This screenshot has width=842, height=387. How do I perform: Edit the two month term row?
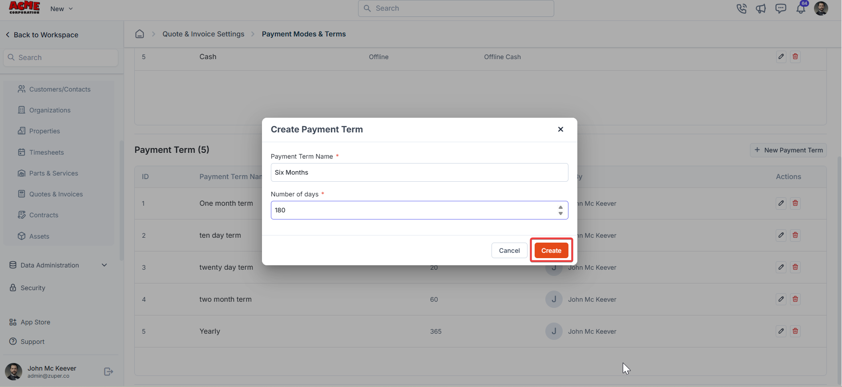point(781,299)
